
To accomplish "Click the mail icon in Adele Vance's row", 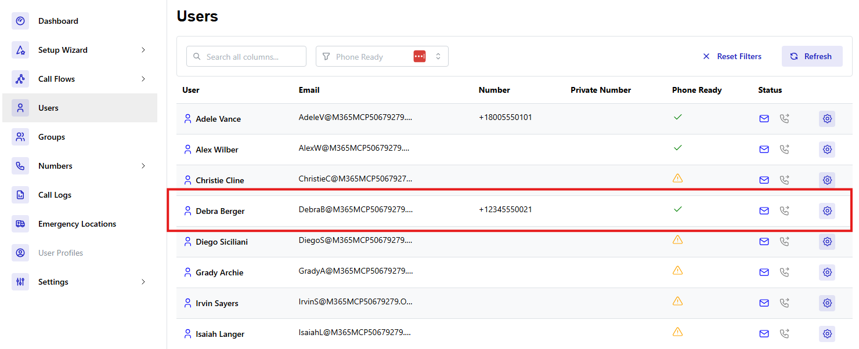I will (764, 119).
